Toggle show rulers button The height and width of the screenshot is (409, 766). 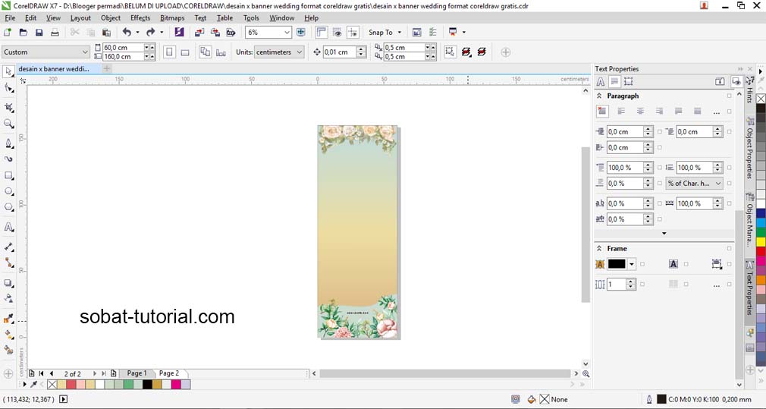pos(321,33)
